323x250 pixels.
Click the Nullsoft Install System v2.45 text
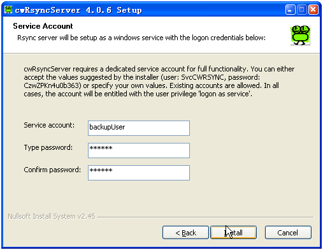(52, 216)
